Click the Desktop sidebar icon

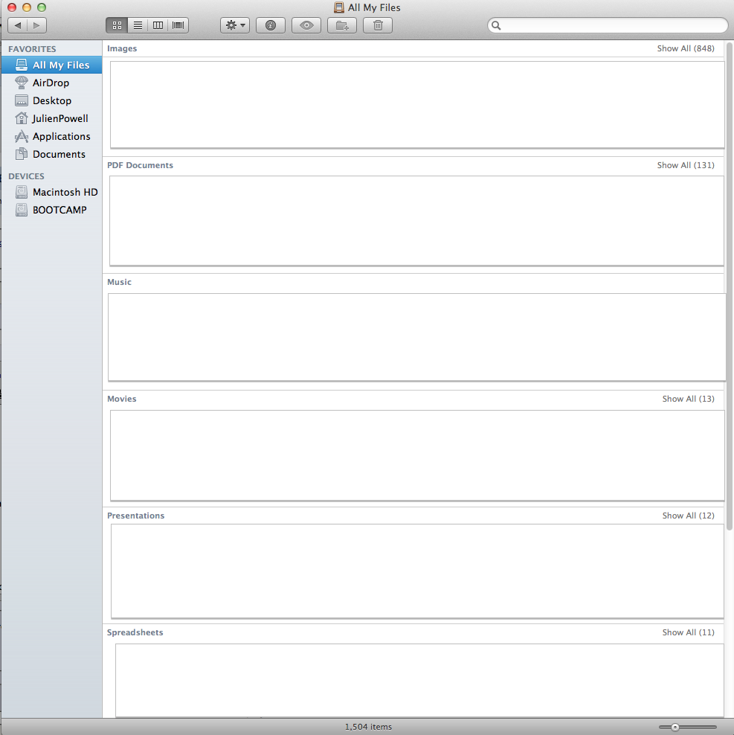coord(22,100)
